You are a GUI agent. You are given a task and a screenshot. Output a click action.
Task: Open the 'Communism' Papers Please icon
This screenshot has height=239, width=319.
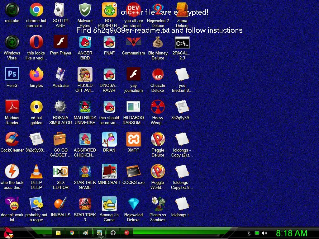point(133,42)
